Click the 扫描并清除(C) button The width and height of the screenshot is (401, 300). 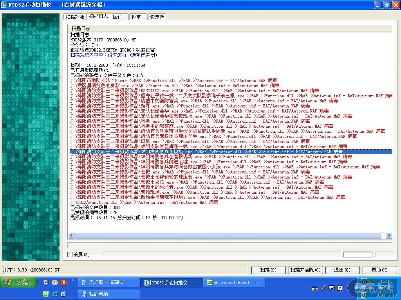(x=305, y=270)
